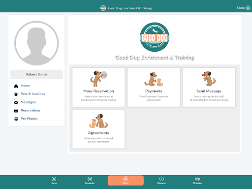Image resolution: width=252 pixels, height=189 pixels.
Task: Click the picture icon beside Pet Photos
Action: pos(16,119)
